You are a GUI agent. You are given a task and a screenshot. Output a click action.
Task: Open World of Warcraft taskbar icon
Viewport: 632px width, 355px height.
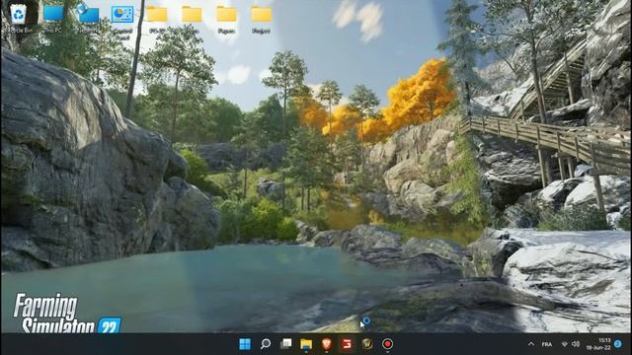(x=367, y=344)
